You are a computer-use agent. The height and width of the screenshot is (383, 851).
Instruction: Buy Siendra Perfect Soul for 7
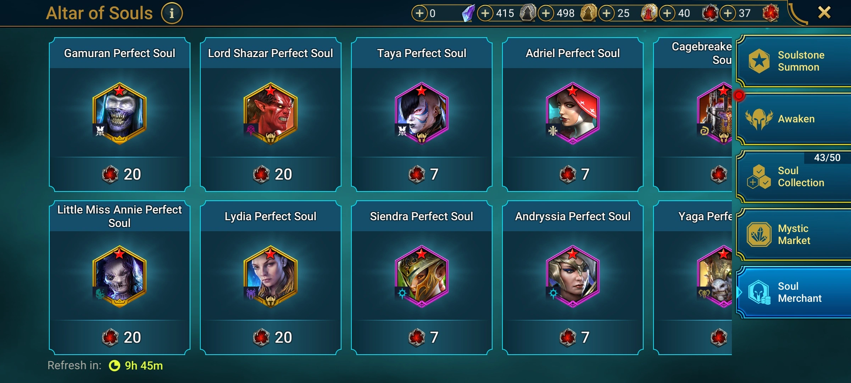[422, 337]
